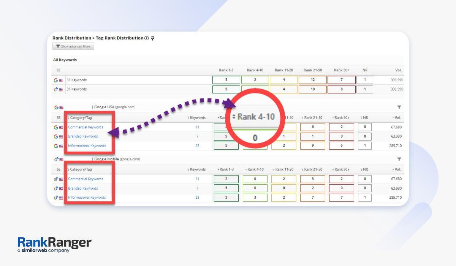Click Rank 21-50 value 6 in Google USA Commercial row

click(x=313, y=127)
